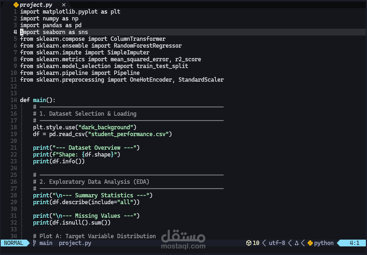The height and width of the screenshot is (255, 367).
Task: Click the Summary Statistics print string
Action: coord(101,196)
